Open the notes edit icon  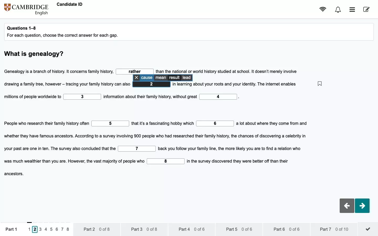click(366, 9)
